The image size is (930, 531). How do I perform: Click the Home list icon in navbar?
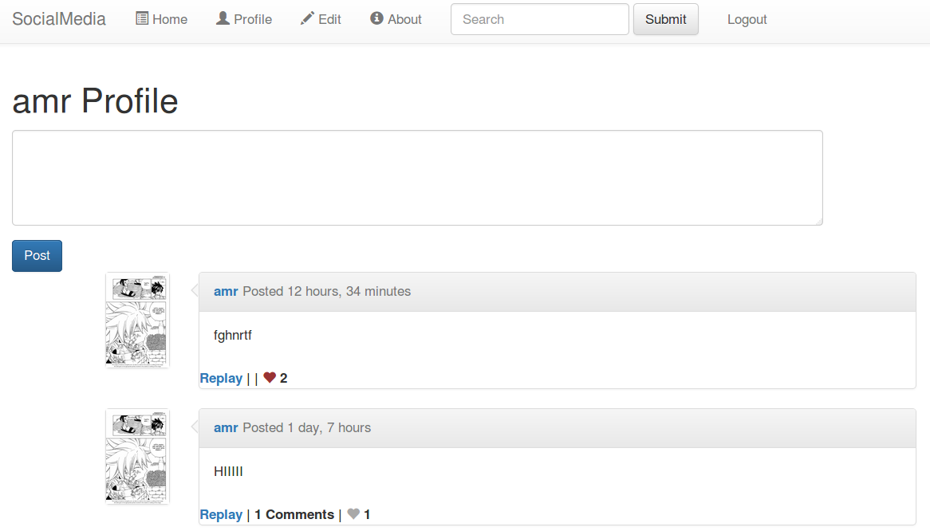tap(142, 18)
